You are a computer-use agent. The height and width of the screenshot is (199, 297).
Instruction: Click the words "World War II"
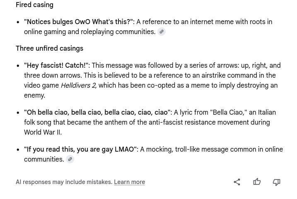(x=42, y=133)
